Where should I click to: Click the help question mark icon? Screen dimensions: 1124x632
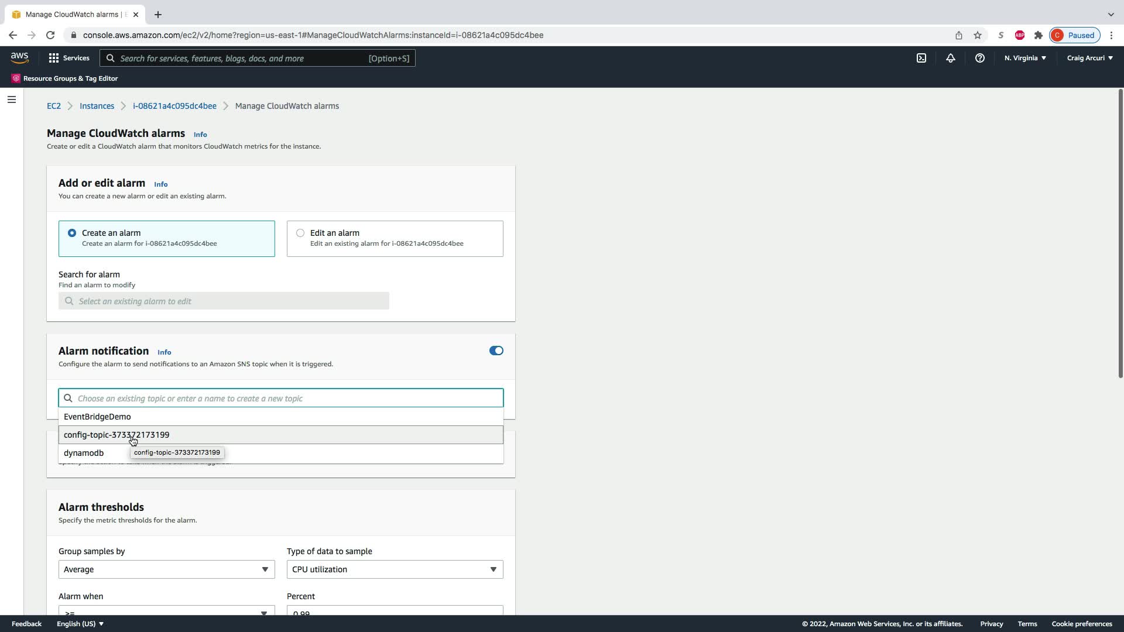979,58
